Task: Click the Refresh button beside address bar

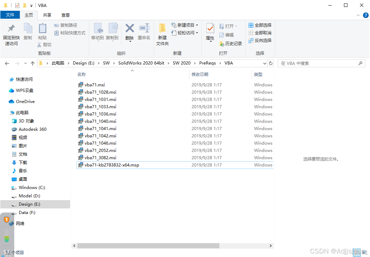Action: [x=271, y=63]
